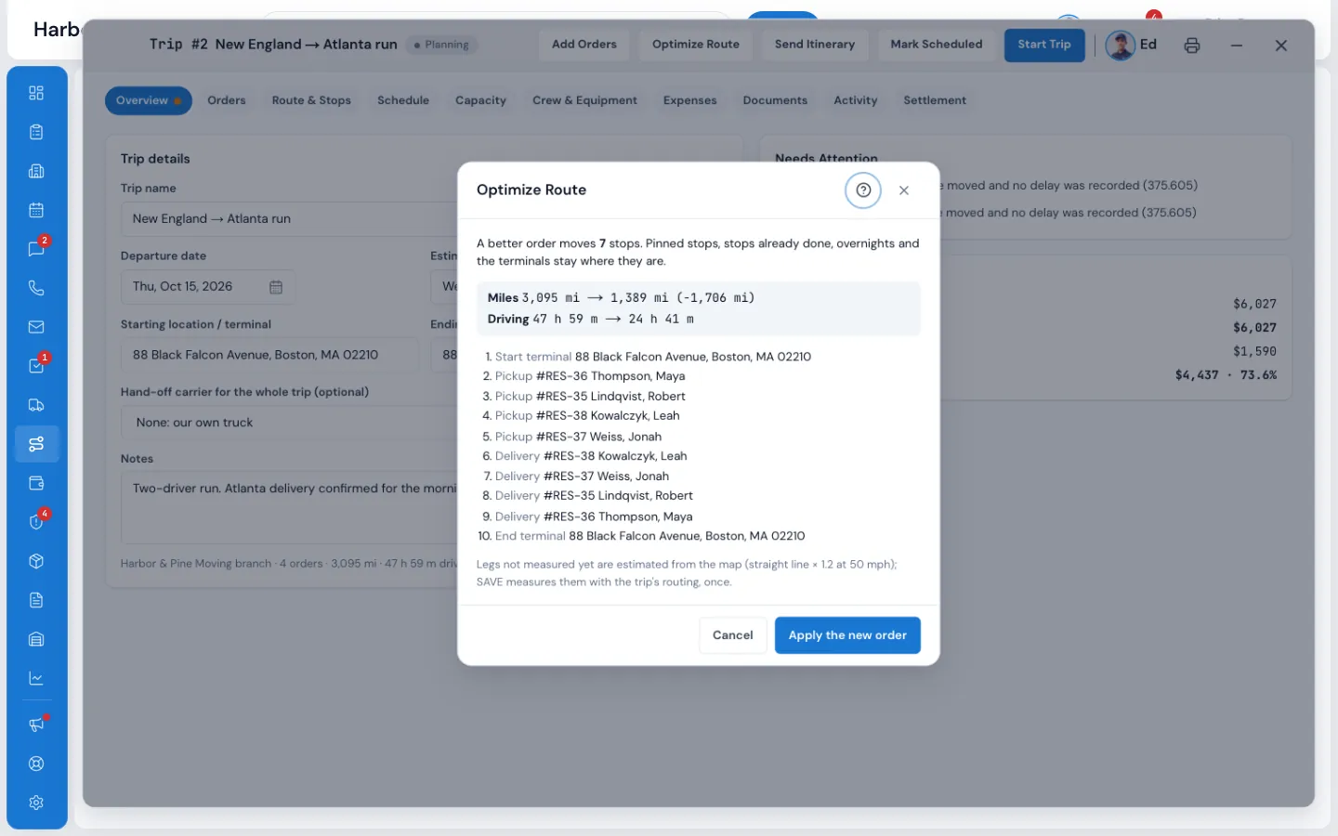Switch to the Route & Stops tab
The width and height of the screenshot is (1338, 836).
(x=311, y=100)
